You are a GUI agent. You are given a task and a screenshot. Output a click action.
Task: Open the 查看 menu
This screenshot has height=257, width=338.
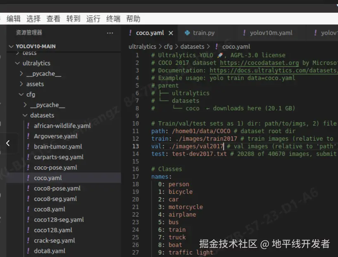click(x=53, y=19)
